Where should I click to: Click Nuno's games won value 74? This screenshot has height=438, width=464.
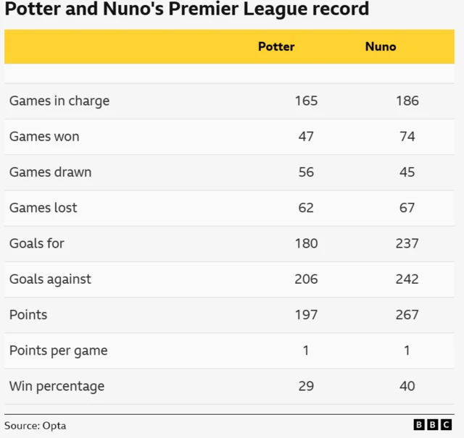407,136
